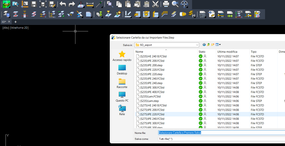Click the green bolt with tag icon

point(99,14)
